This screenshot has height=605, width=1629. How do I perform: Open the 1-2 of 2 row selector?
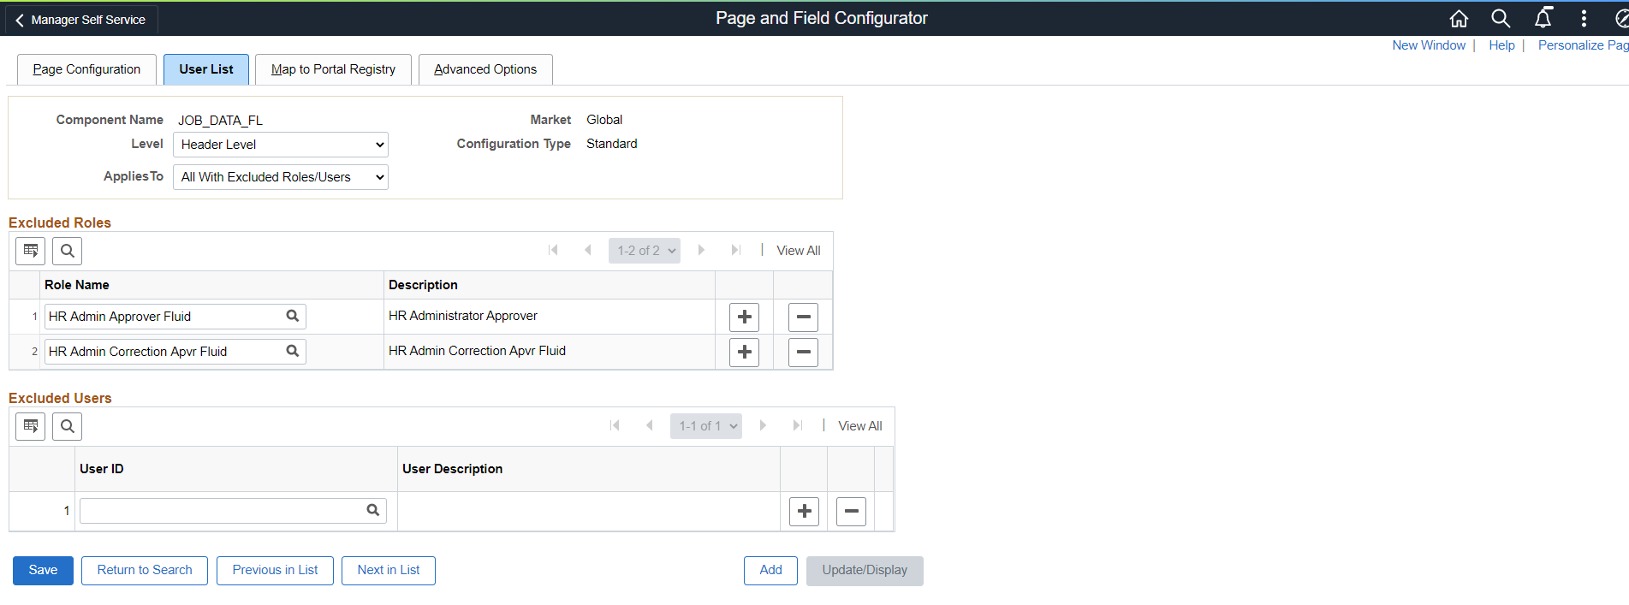645,251
